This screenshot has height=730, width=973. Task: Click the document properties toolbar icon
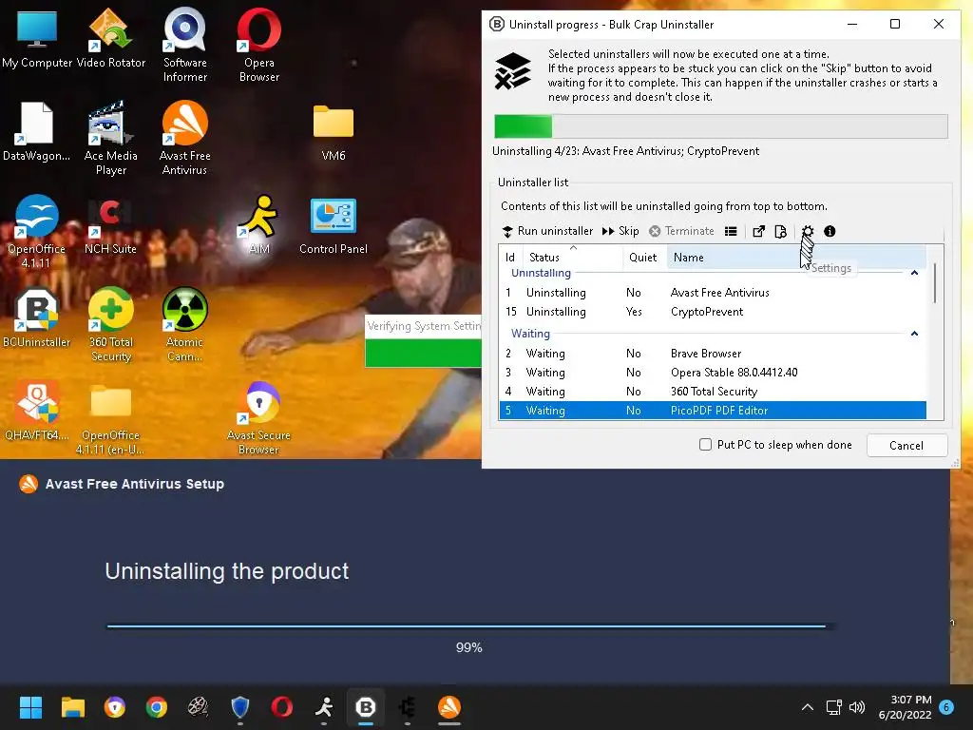[781, 231]
